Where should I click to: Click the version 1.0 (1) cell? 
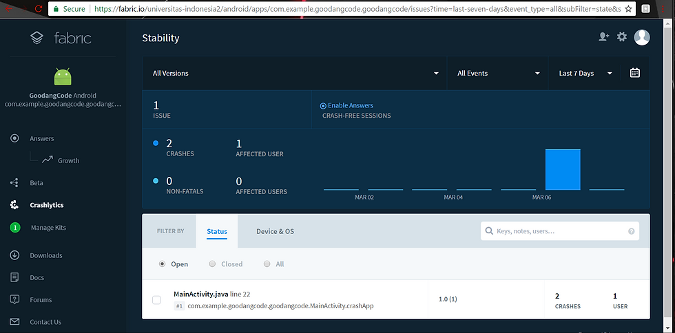448,299
